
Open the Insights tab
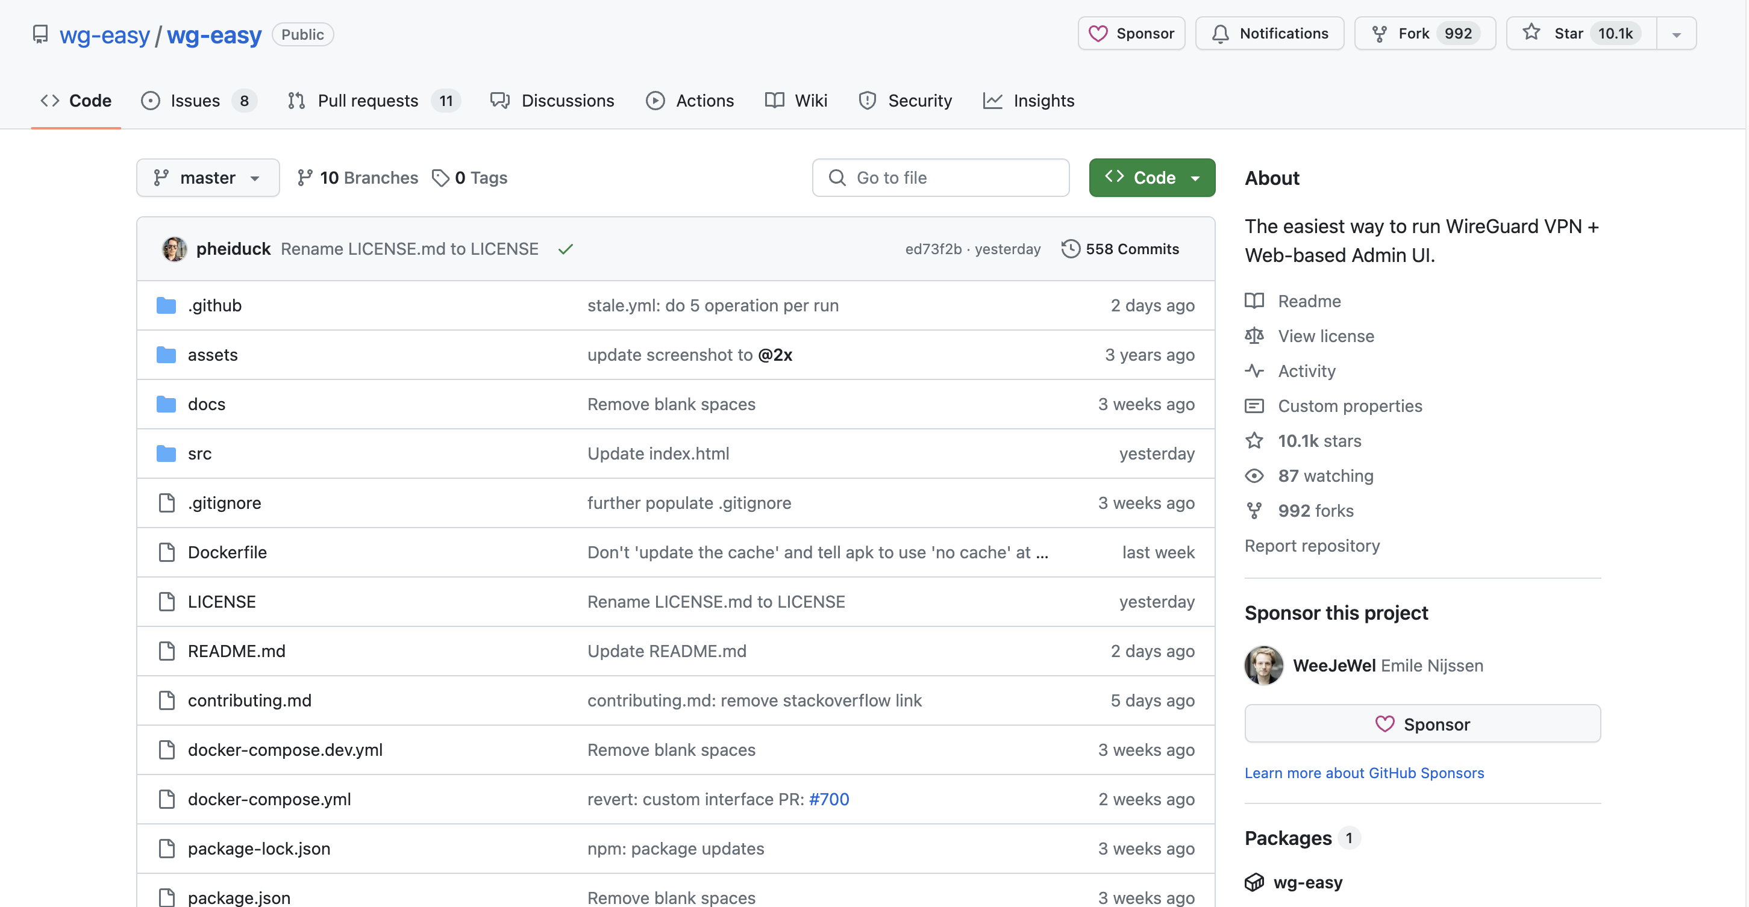pos(1028,101)
